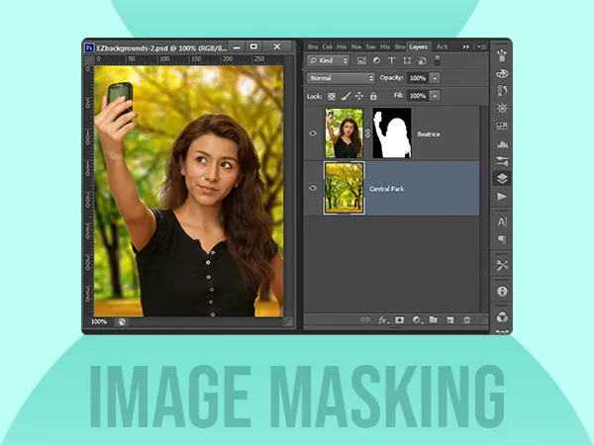Click the Beatrice layer name
Viewport: 594px width, 445px height.
point(429,133)
